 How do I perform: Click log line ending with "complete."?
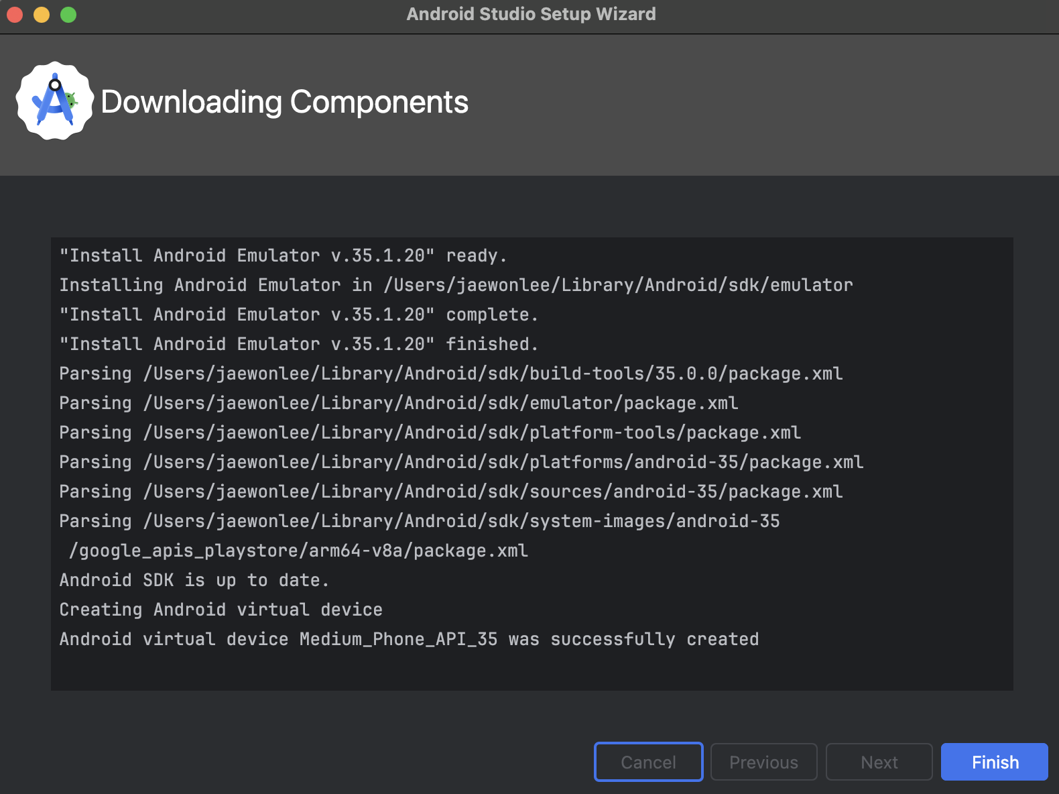[x=298, y=315]
